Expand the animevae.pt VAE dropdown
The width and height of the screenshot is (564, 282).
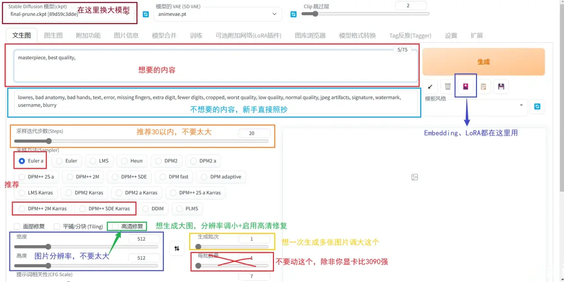[217, 14]
